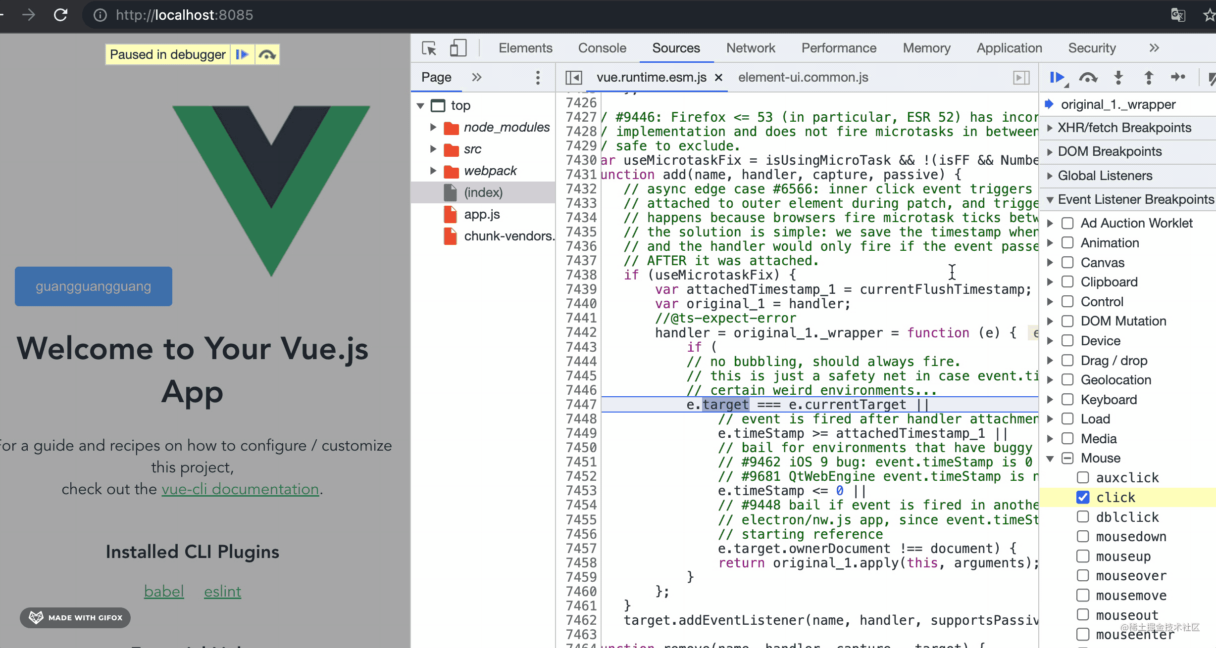Toggle the device toolbar icon
Image resolution: width=1216 pixels, height=648 pixels.
point(458,48)
